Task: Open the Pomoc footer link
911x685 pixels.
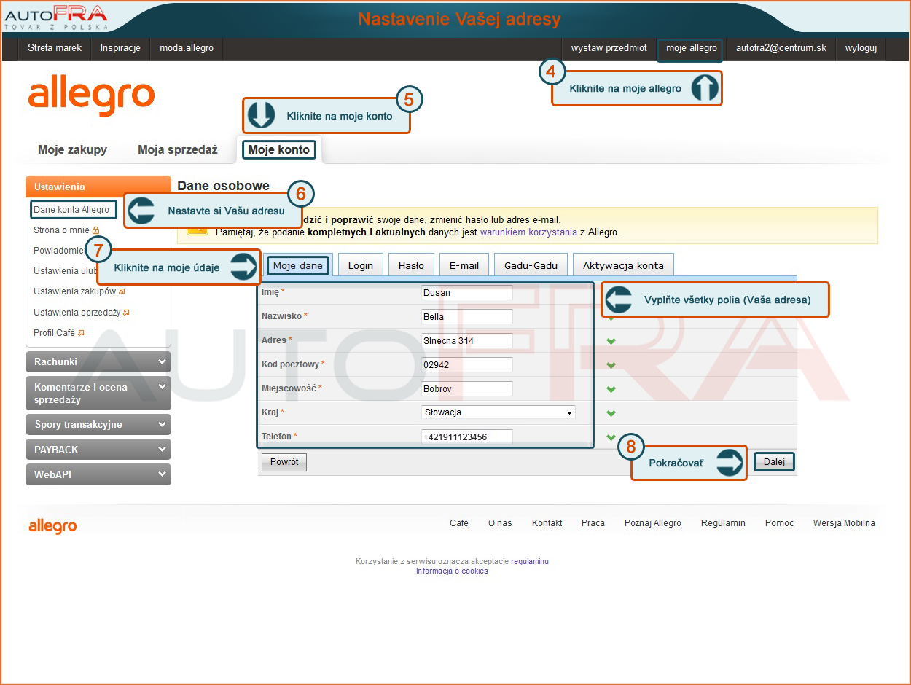Action: tap(780, 523)
